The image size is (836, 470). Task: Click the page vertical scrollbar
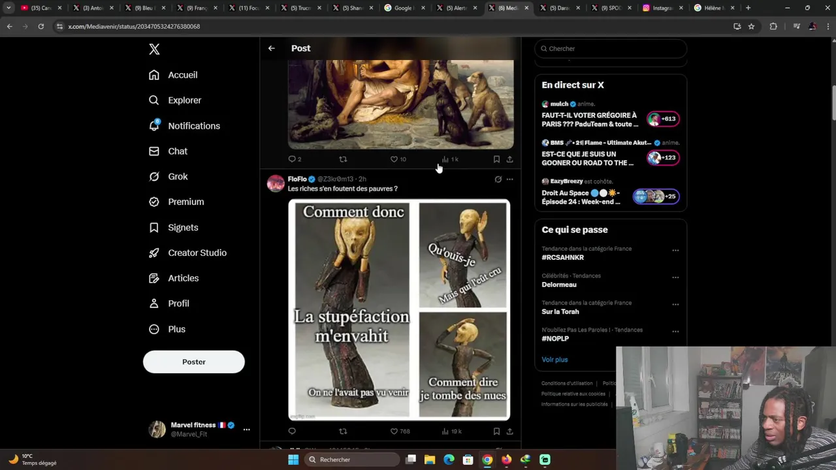(833, 103)
